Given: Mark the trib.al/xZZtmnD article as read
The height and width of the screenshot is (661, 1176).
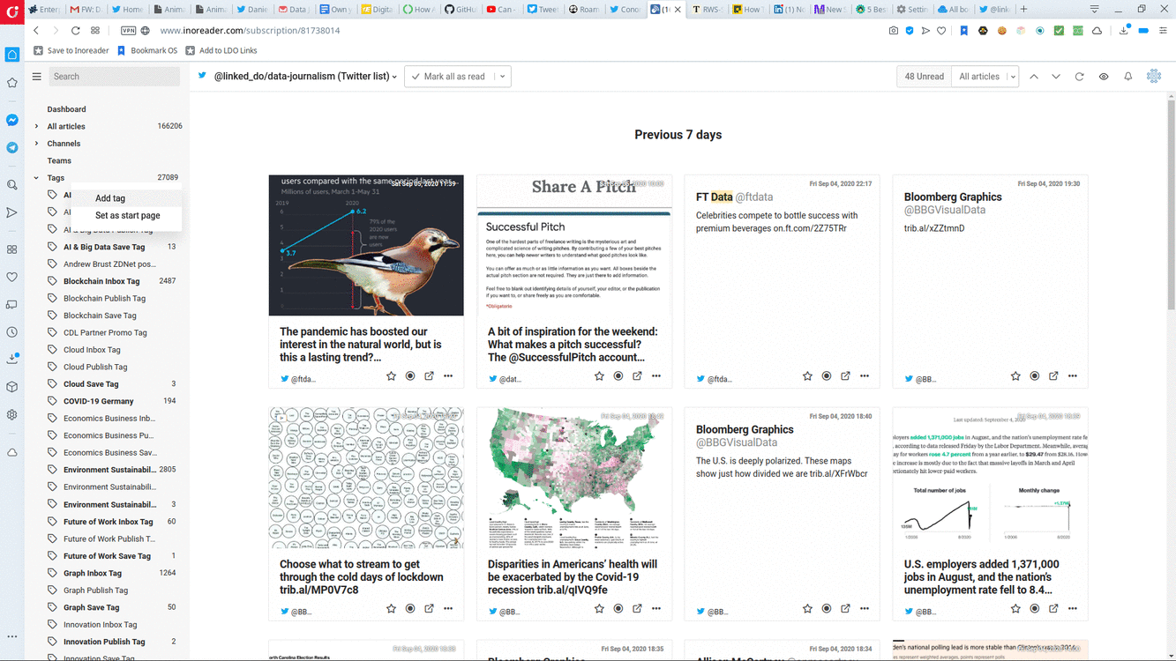Looking at the screenshot, I should click(1035, 376).
